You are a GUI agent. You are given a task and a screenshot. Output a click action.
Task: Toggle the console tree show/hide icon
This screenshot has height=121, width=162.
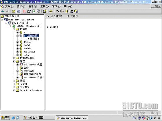(x=19, y=11)
